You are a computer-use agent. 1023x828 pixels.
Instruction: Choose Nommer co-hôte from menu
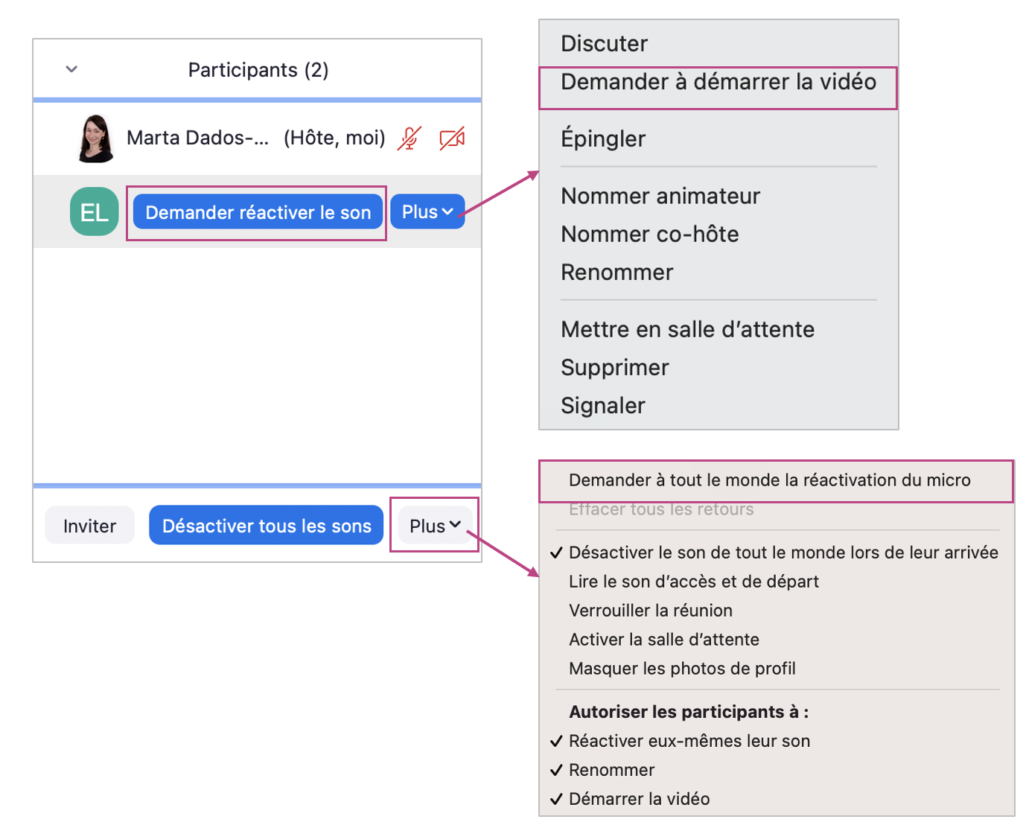coord(649,235)
